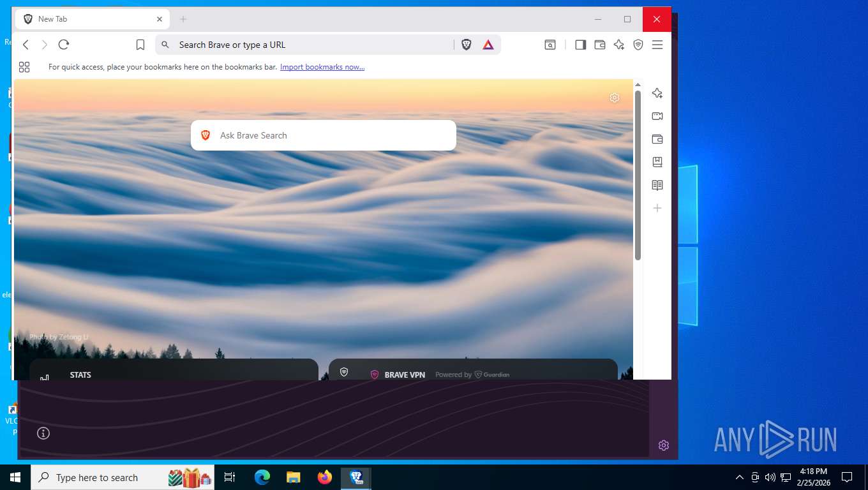The width and height of the screenshot is (868, 490).
Task: Open Wallet in the sidebar
Action: pyautogui.click(x=657, y=139)
